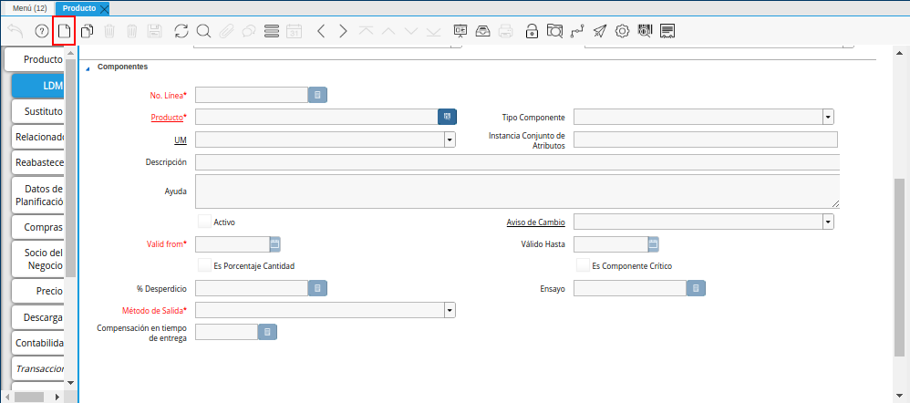910x403 pixels.
Task: Click the settings gear toolbar icon
Action: (x=623, y=31)
